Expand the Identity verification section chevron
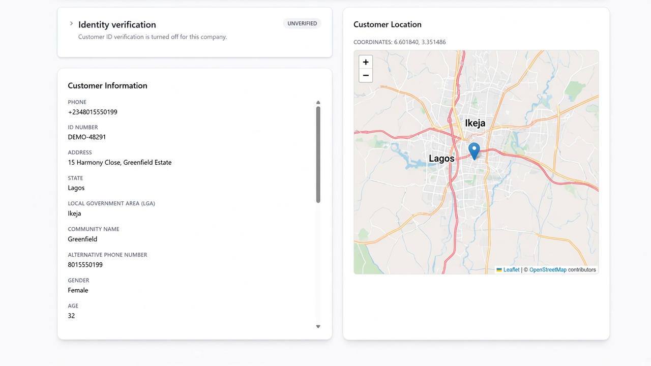 [71, 23]
